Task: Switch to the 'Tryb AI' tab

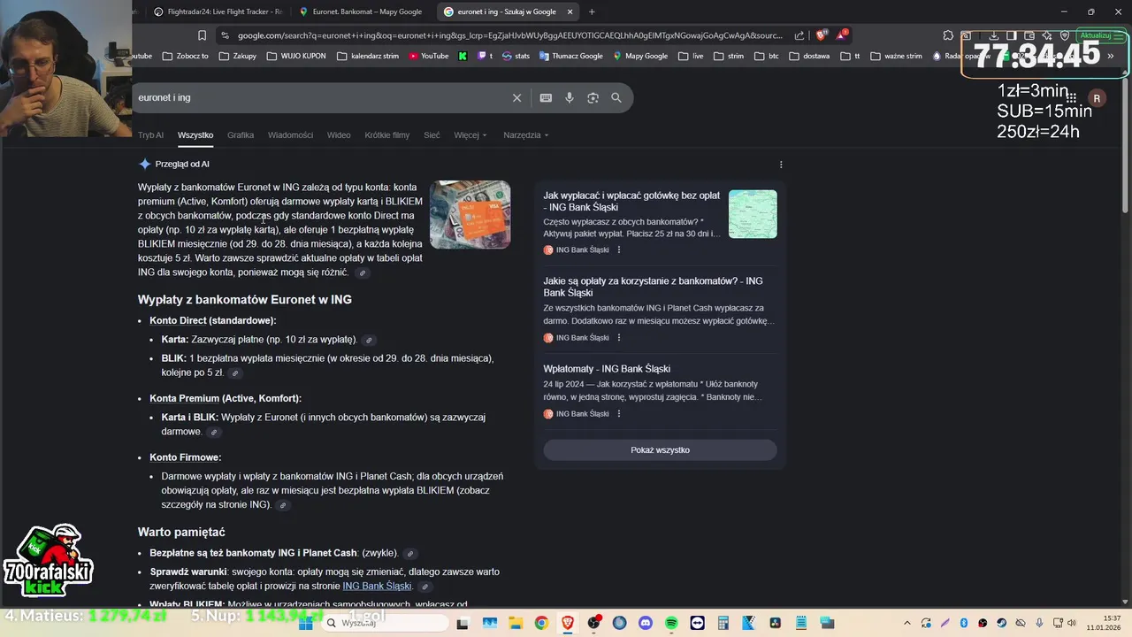Action: 150,135
